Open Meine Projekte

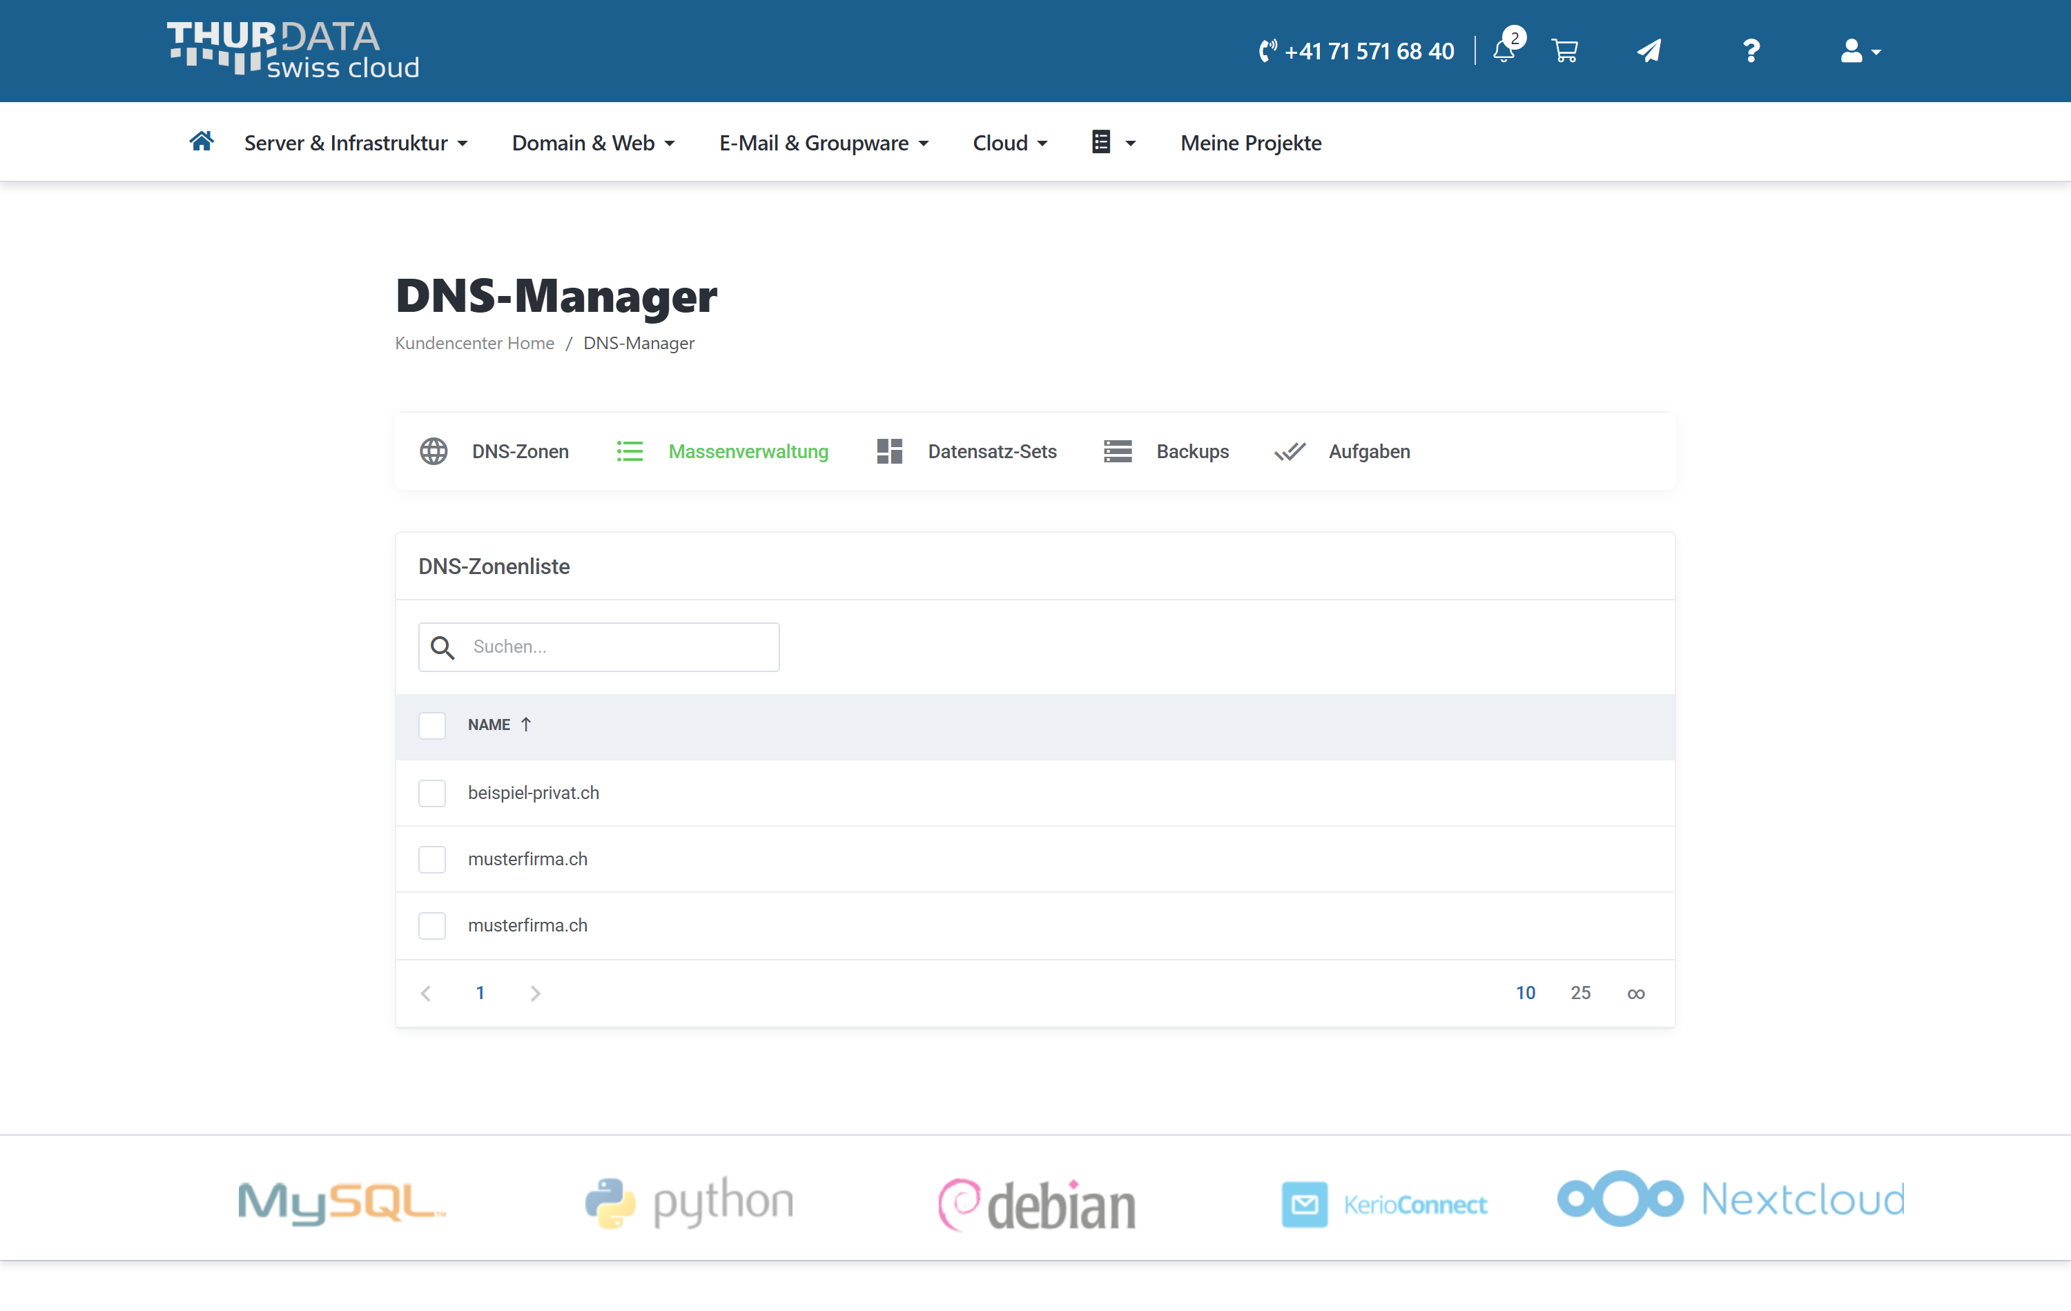[1250, 143]
